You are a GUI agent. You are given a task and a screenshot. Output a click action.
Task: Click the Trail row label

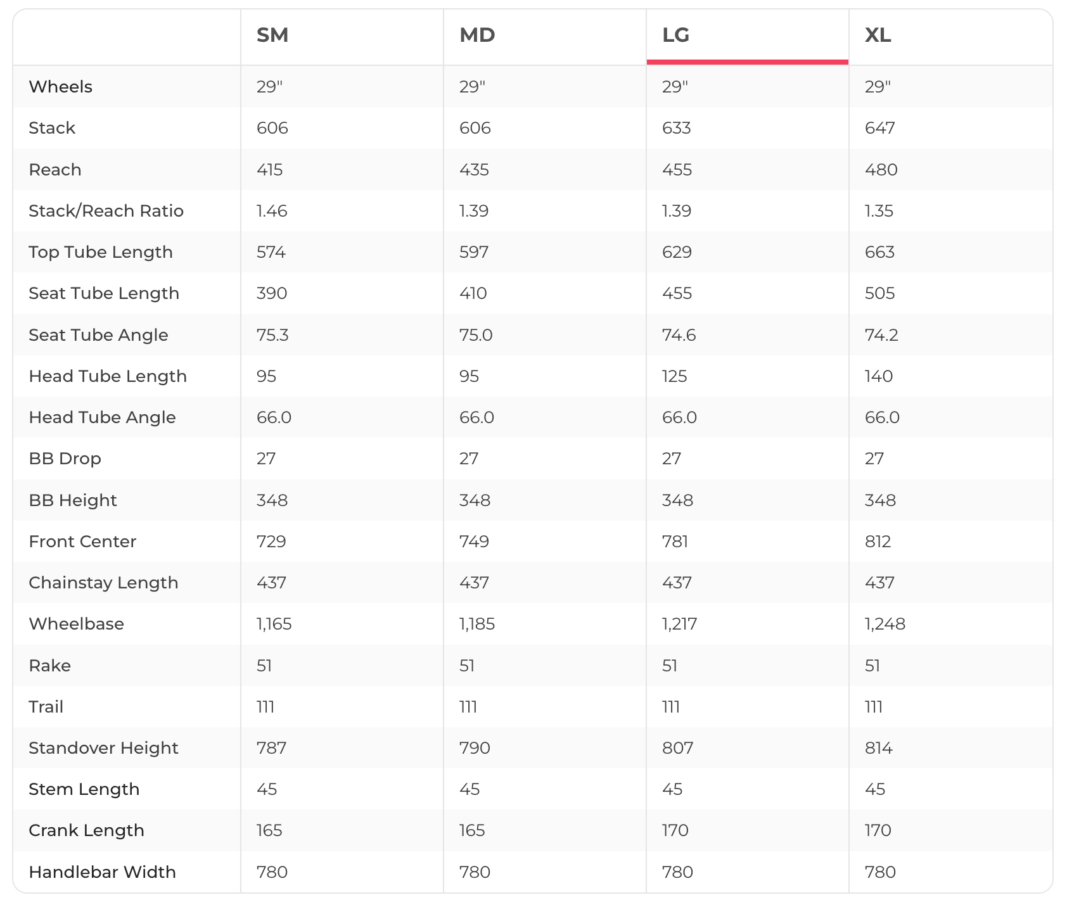(x=46, y=707)
